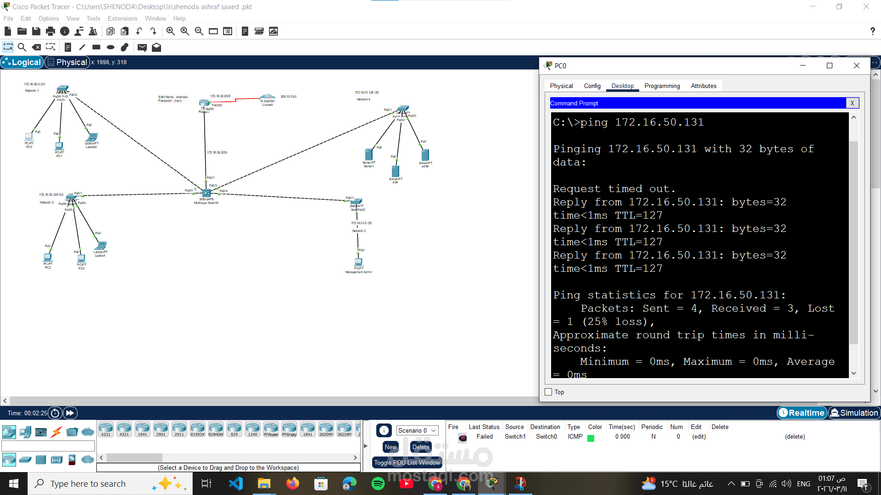
Task: Switch to Simulation mode
Action: (854, 412)
